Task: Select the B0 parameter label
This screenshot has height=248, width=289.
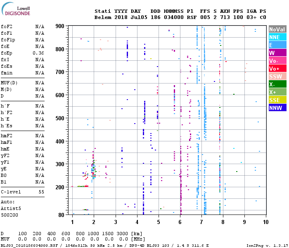Action: pos(4,175)
